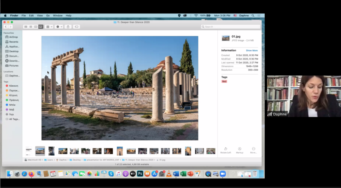The height and width of the screenshot is (188, 341).
Task: Open Documents in the sidebar
Action: click(12, 56)
